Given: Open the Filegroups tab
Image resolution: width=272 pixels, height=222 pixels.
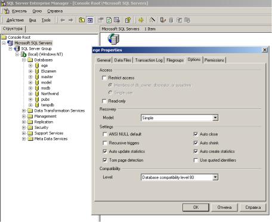Looking at the screenshot, I should click(175, 60).
